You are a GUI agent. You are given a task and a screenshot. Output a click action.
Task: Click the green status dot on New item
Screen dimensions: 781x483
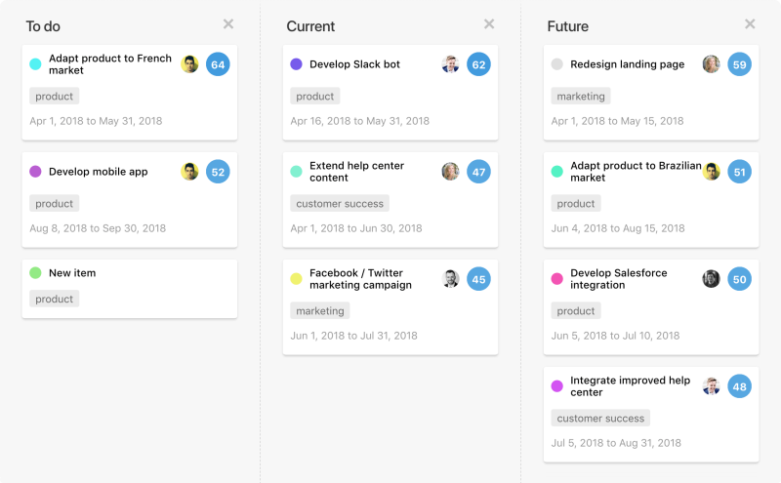click(x=35, y=273)
